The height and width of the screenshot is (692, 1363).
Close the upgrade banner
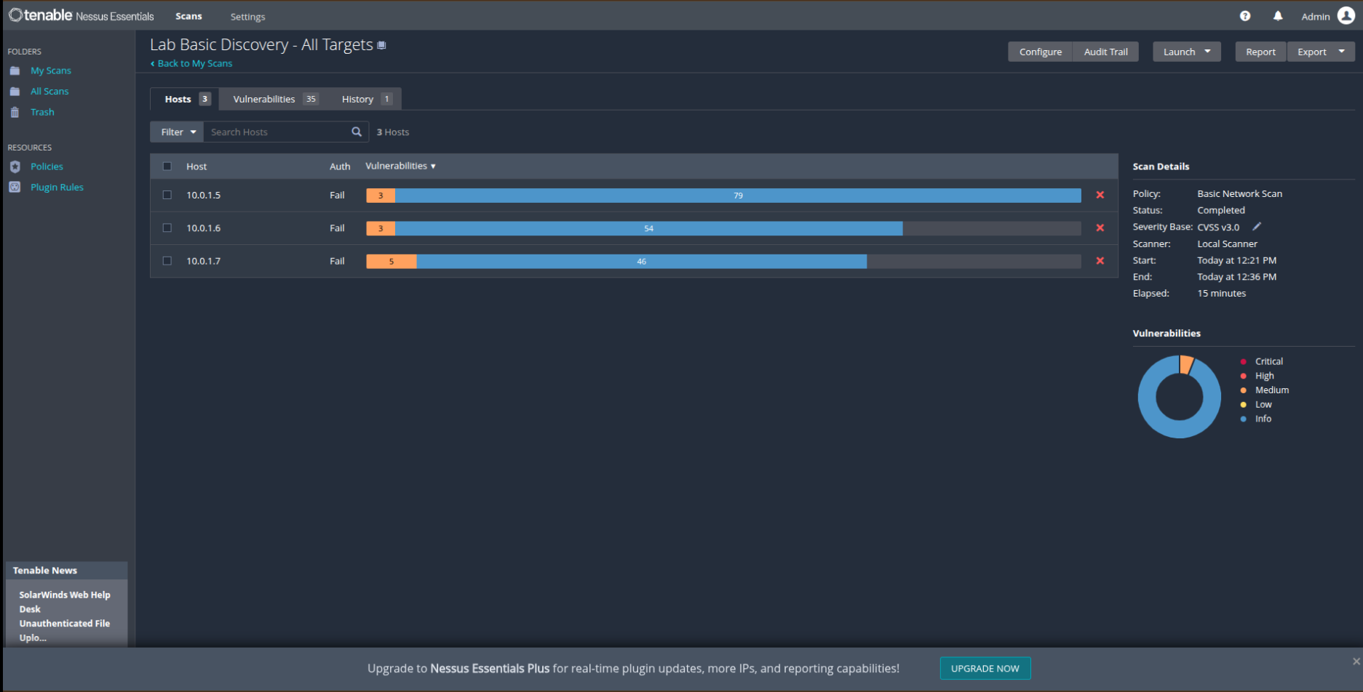click(1356, 661)
